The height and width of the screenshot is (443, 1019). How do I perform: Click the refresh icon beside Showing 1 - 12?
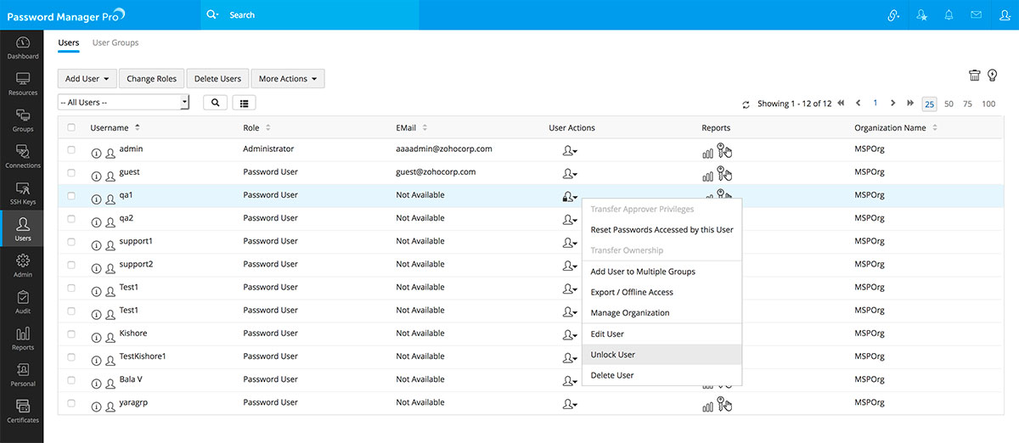(x=746, y=104)
